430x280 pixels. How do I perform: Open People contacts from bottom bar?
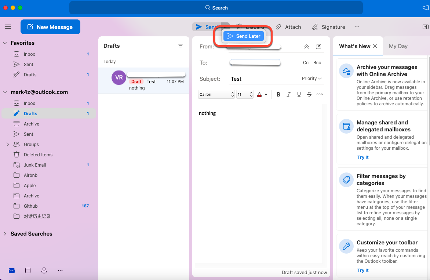[x=44, y=270]
